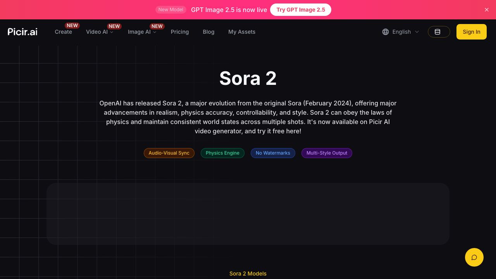Click the New Model badge in the banner
The width and height of the screenshot is (496, 279).
tap(170, 10)
